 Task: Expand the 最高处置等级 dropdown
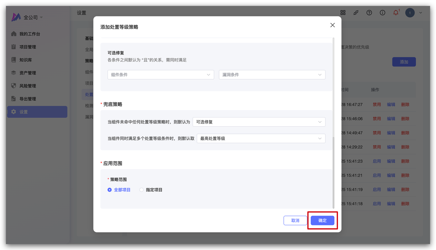(x=261, y=139)
